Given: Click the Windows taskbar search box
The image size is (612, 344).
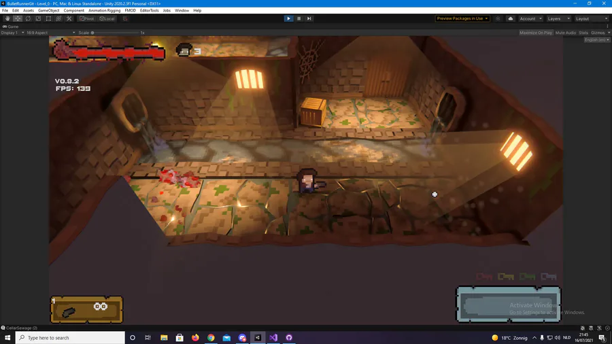Looking at the screenshot, I should tap(70, 337).
